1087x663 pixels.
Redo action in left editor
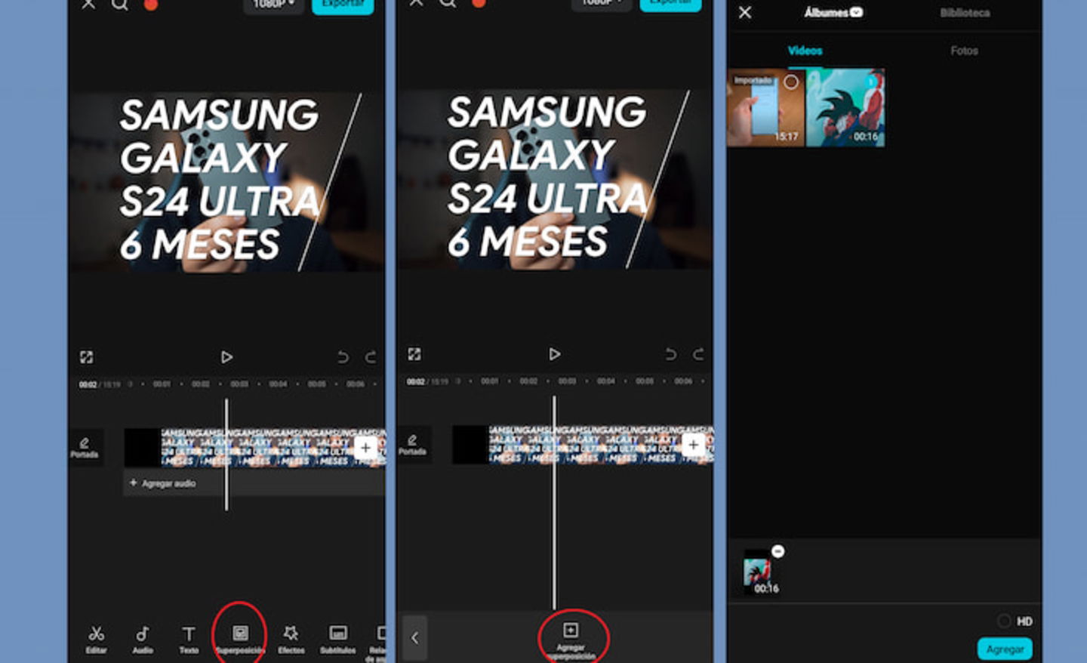tap(371, 357)
